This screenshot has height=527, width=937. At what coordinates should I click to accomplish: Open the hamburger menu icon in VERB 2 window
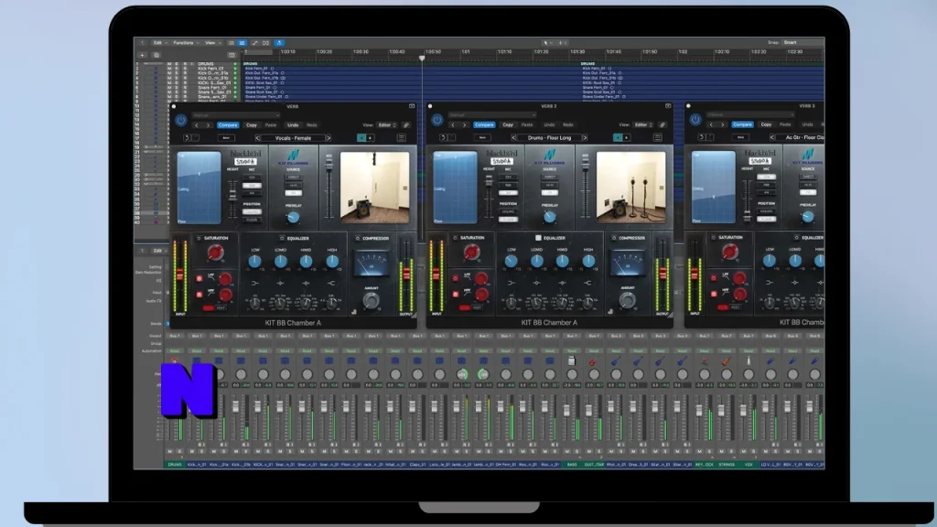[x=657, y=137]
